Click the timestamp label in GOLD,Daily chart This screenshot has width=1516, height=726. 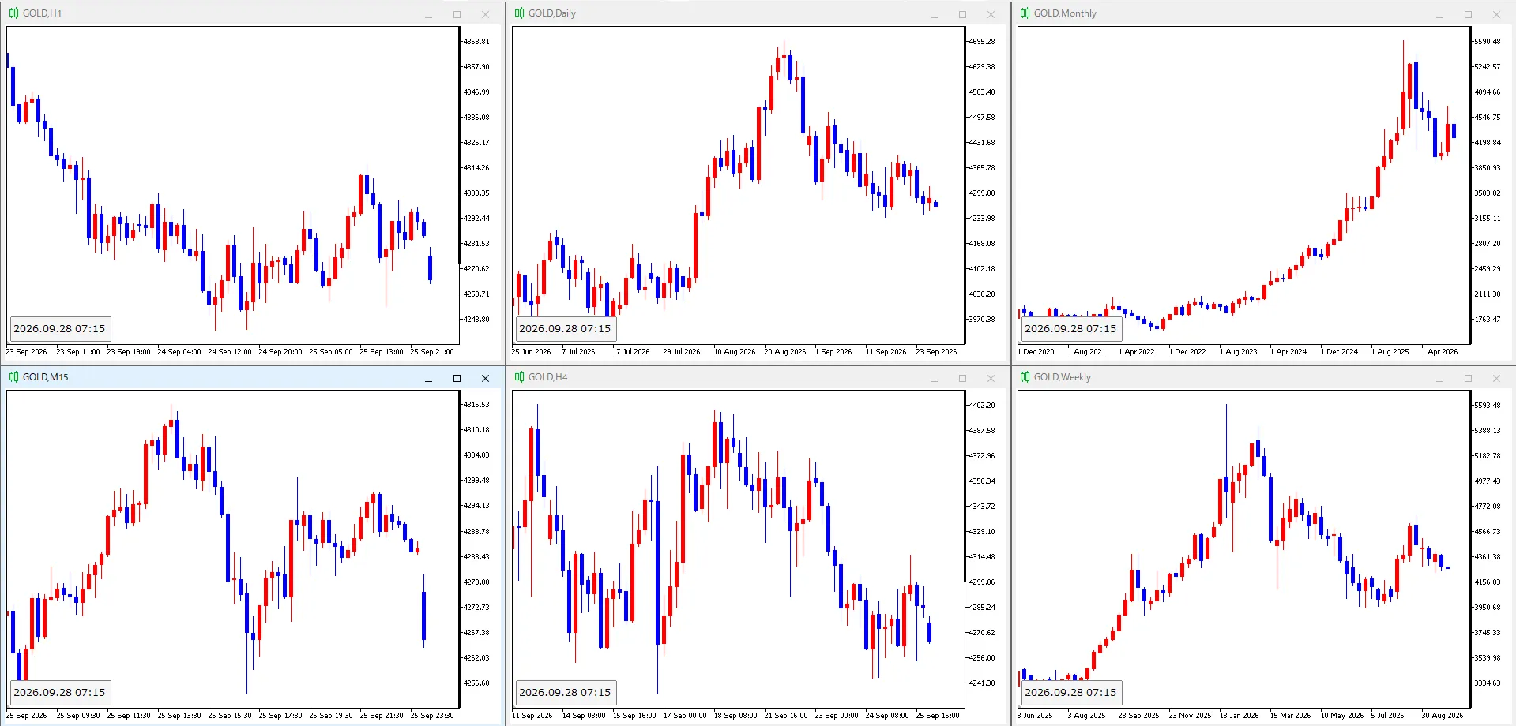(565, 329)
